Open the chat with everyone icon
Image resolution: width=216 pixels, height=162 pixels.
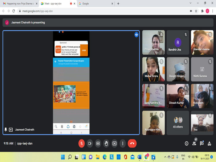pyautogui.click(x=202, y=143)
